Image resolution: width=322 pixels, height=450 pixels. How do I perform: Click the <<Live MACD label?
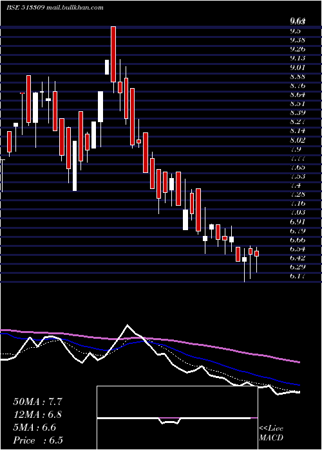[x=271, y=433]
